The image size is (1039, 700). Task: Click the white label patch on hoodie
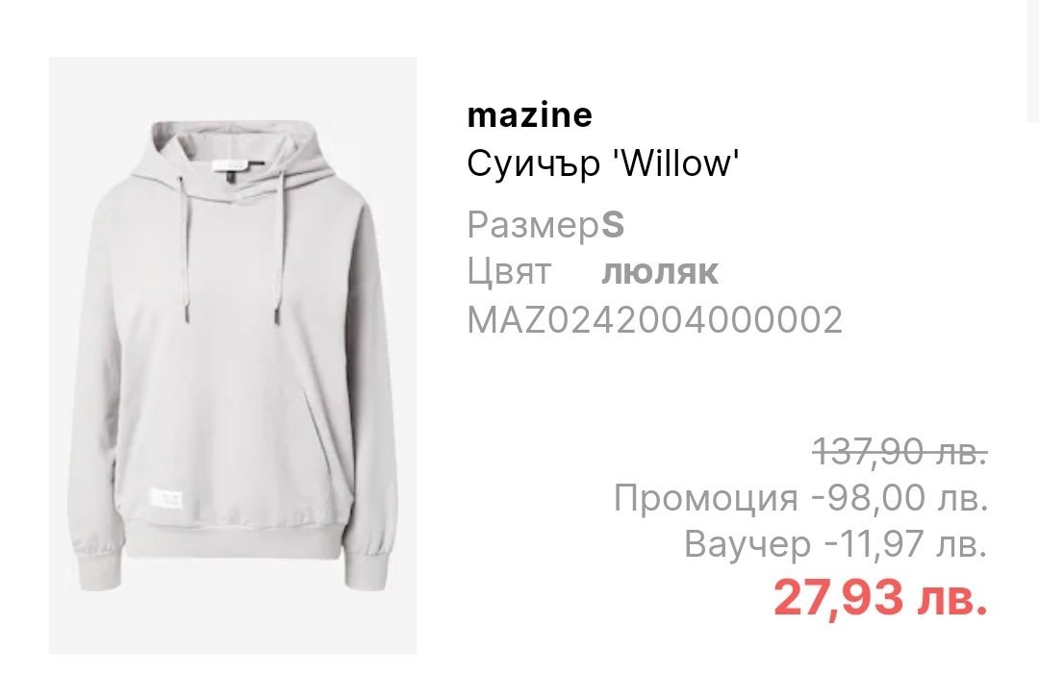pos(167,499)
